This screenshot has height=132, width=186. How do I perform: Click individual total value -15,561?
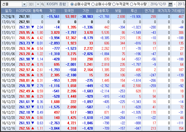53,16
